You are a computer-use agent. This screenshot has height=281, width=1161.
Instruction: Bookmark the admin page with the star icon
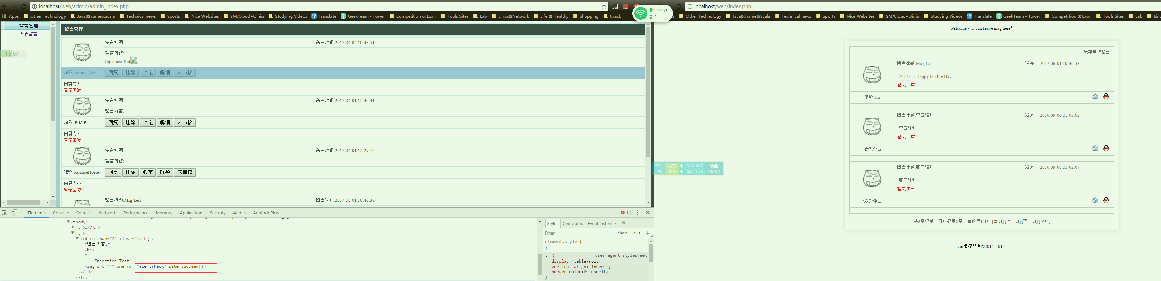point(604,7)
